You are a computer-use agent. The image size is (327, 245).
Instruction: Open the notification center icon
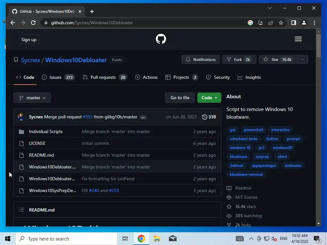click(317, 239)
